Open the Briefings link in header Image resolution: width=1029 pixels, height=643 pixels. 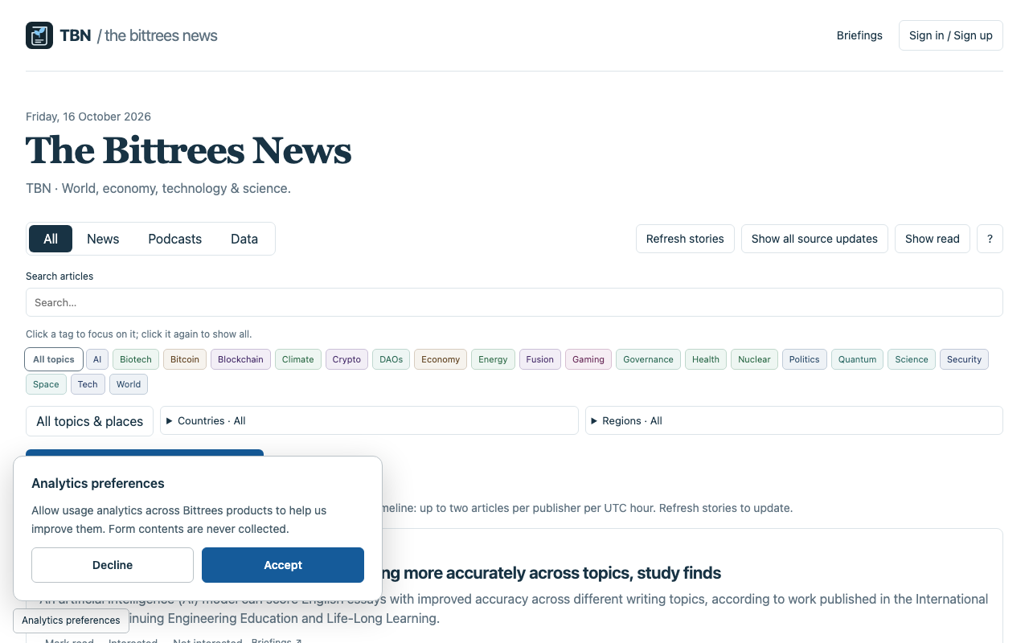pyautogui.click(x=859, y=35)
